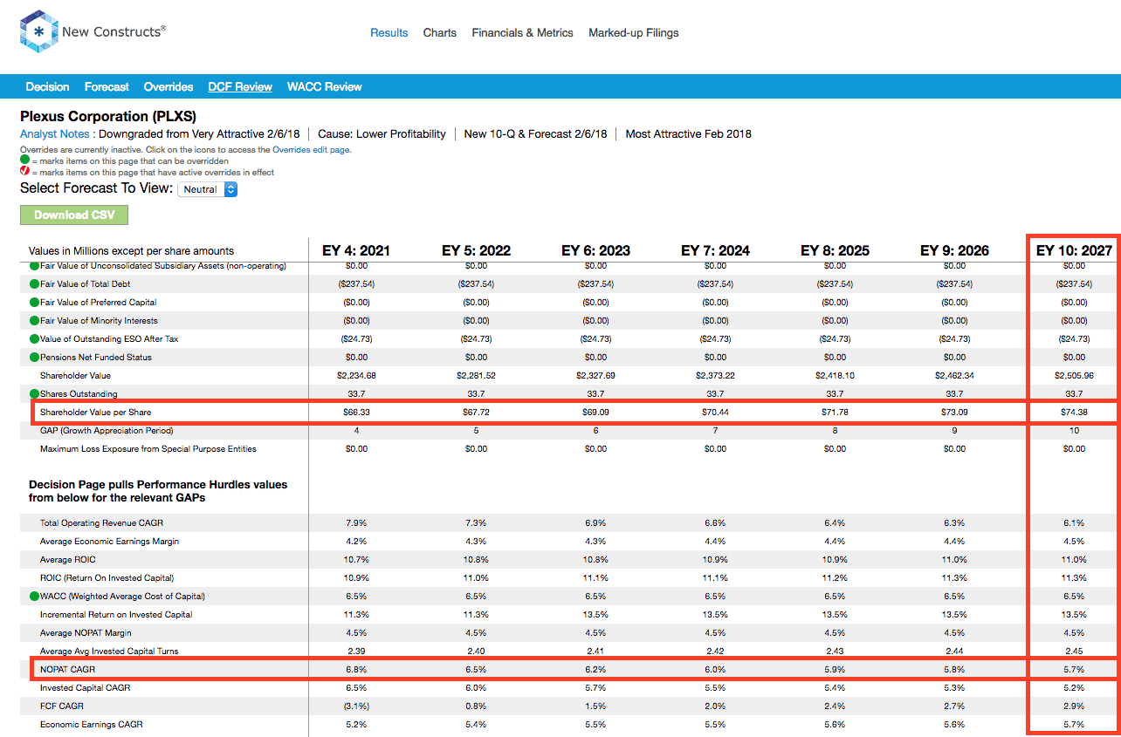The height and width of the screenshot is (737, 1121).
Task: Click the NOPAT CAGR 6.8% value for 2021
Action: click(356, 669)
